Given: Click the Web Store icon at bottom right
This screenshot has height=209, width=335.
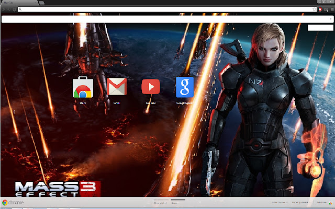Looking at the screenshot, I should pyautogui.click(x=331, y=203).
